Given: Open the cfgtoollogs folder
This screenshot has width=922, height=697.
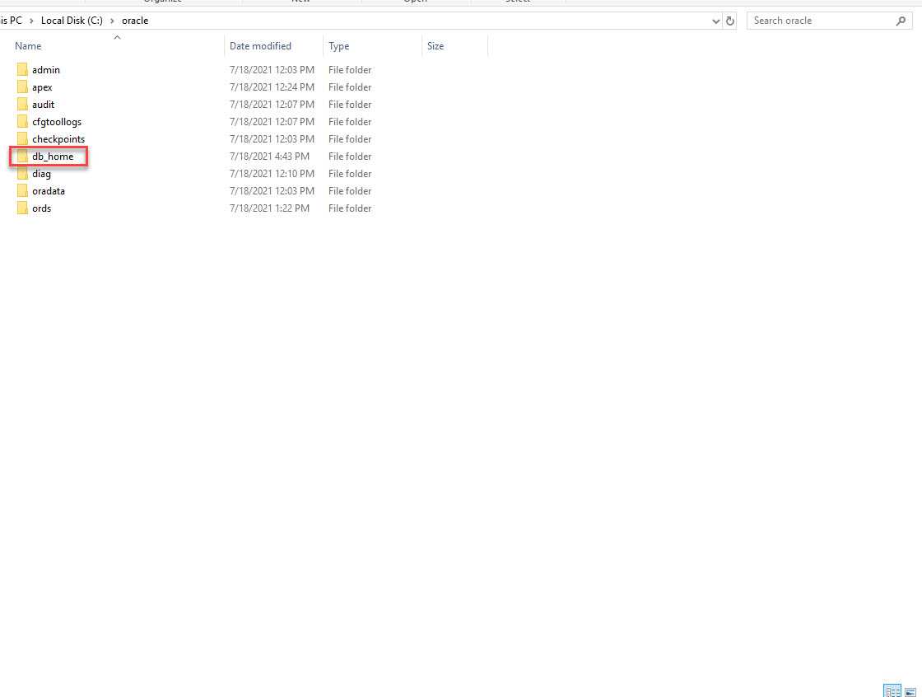Looking at the screenshot, I should [55, 121].
